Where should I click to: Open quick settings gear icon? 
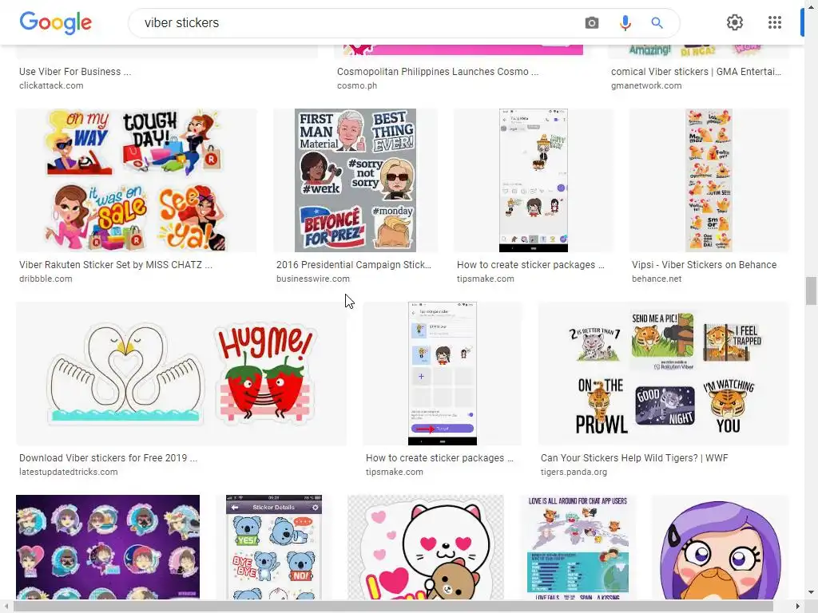[735, 22]
